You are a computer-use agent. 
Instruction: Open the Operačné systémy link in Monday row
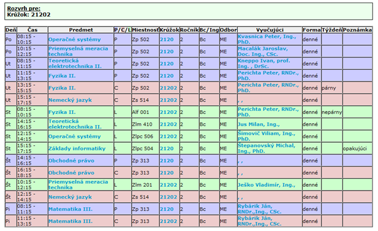[x=75, y=39]
